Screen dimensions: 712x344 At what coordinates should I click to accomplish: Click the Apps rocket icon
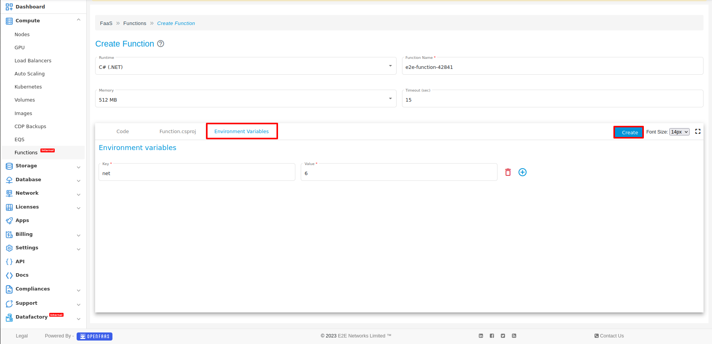(x=9, y=220)
